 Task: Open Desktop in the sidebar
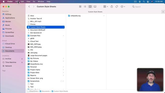coord(9,47)
